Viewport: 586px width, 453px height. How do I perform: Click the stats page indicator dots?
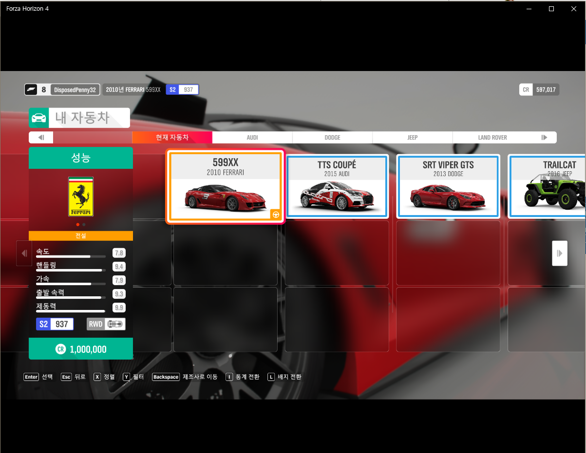81,225
